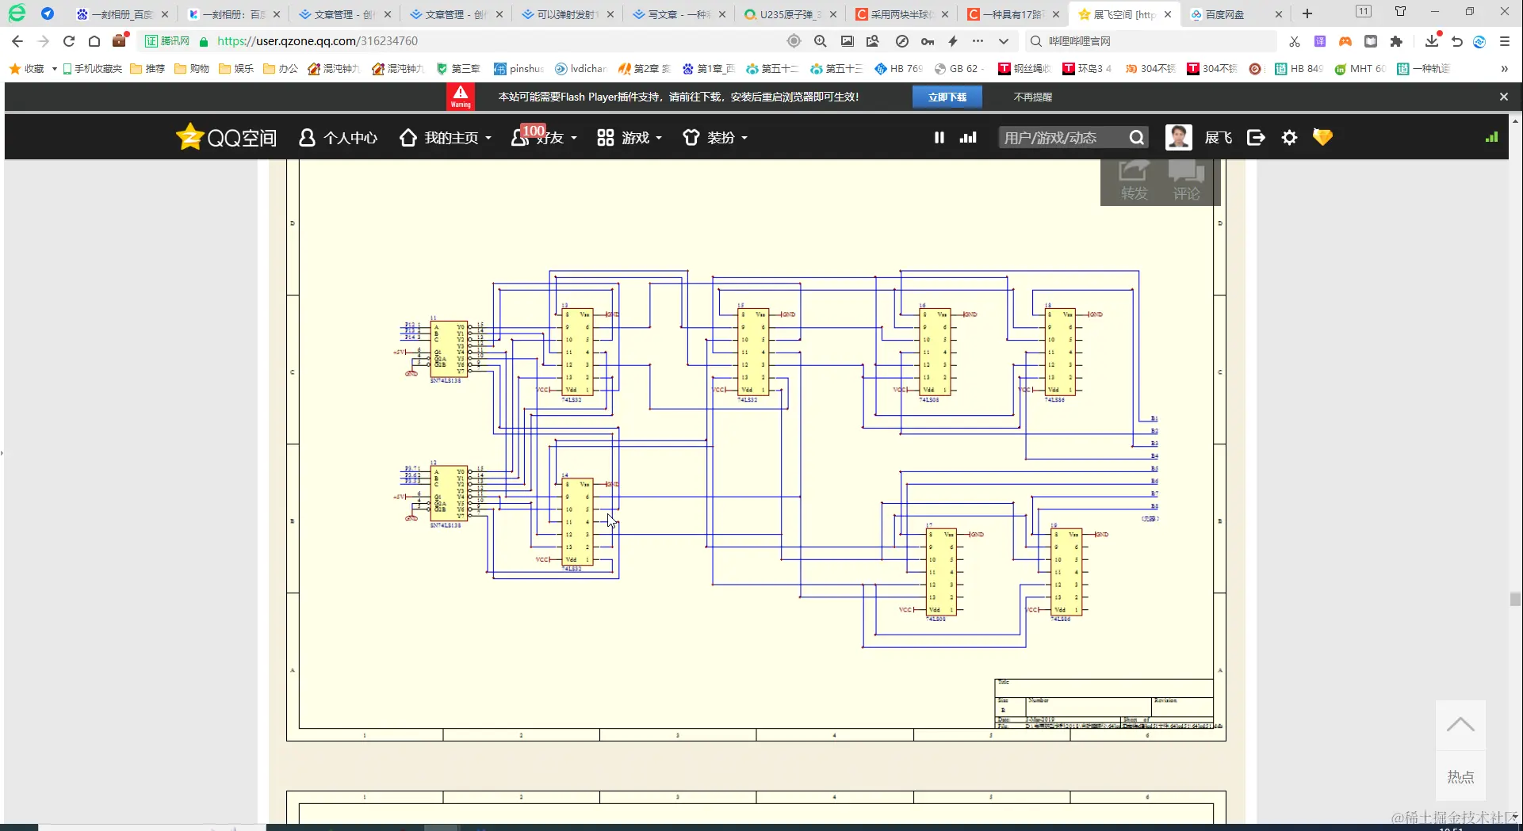Pause the QZone music player

click(939, 137)
